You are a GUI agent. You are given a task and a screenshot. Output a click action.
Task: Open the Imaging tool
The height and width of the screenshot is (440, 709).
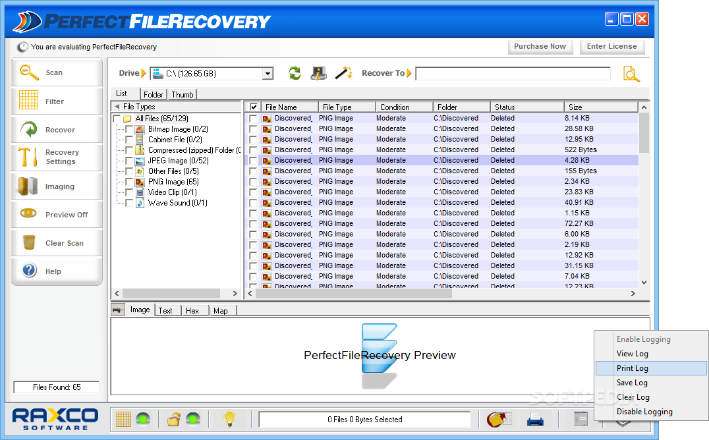coord(57,186)
